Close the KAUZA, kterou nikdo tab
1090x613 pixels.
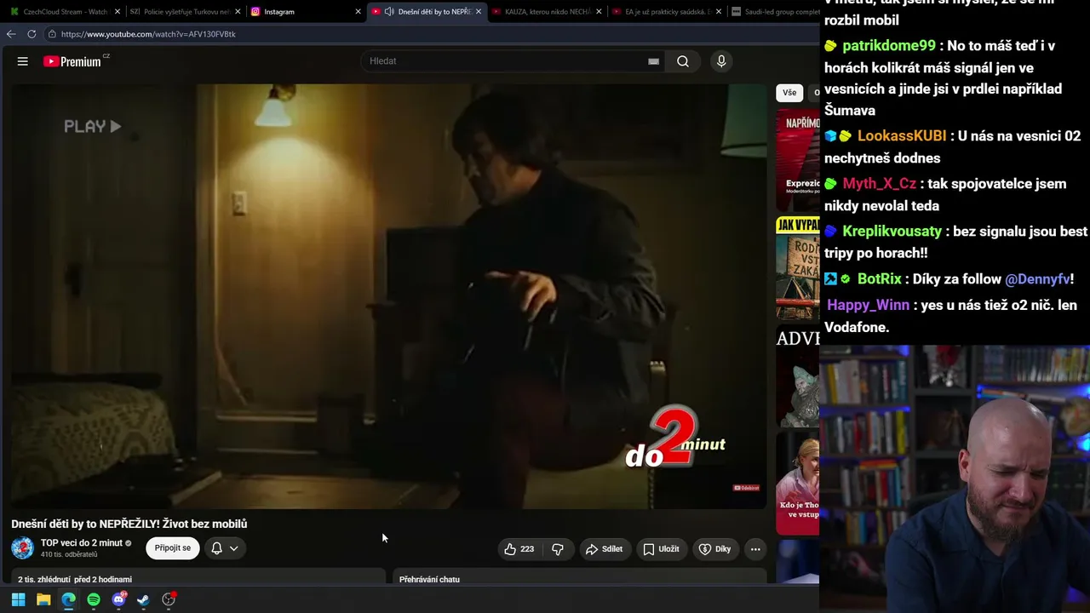(x=599, y=12)
